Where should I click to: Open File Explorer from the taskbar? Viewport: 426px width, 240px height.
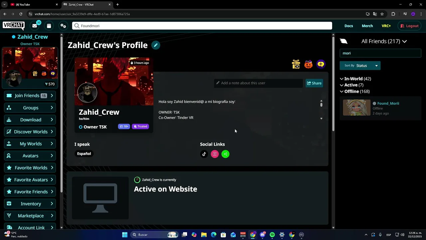click(204, 235)
